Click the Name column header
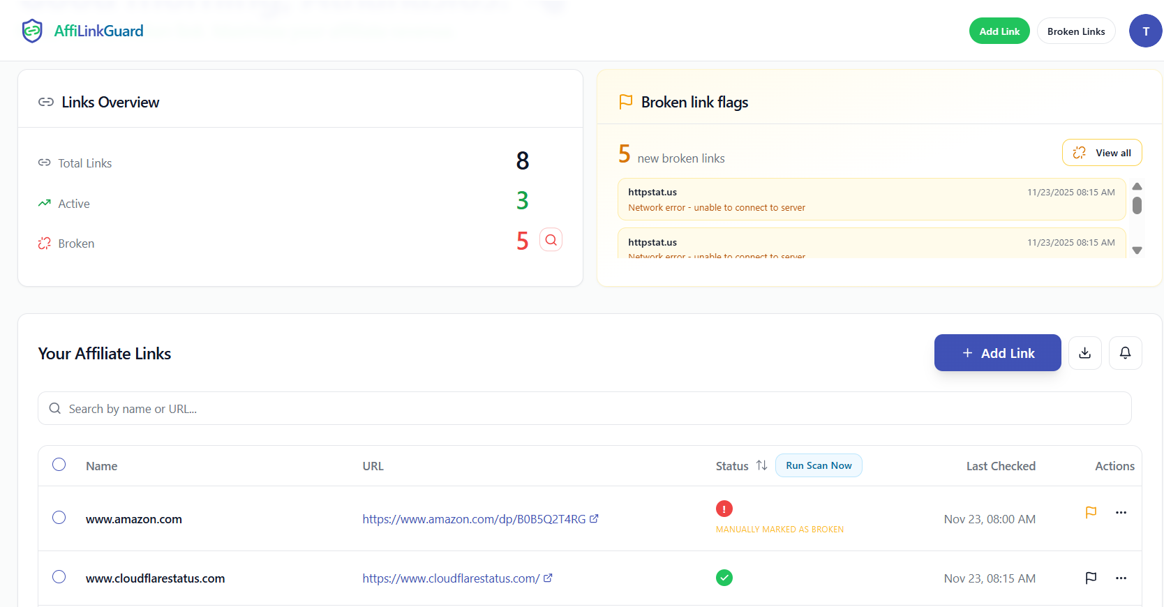Viewport: 1164px width, 607px height. (101, 466)
